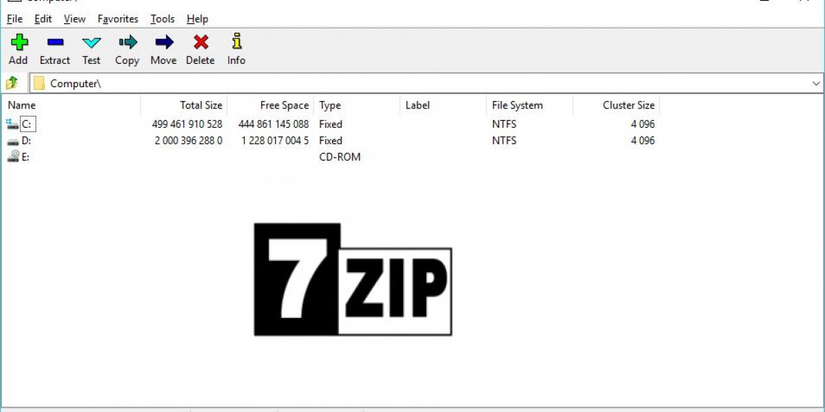
Task: Open the Favorites menu
Action: (x=118, y=19)
